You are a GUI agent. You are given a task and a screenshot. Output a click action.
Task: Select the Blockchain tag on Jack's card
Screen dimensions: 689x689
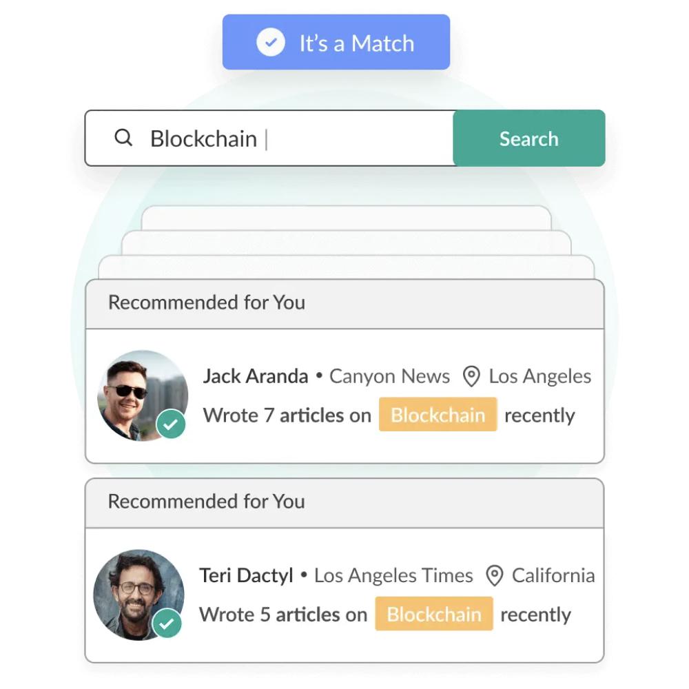pos(438,415)
